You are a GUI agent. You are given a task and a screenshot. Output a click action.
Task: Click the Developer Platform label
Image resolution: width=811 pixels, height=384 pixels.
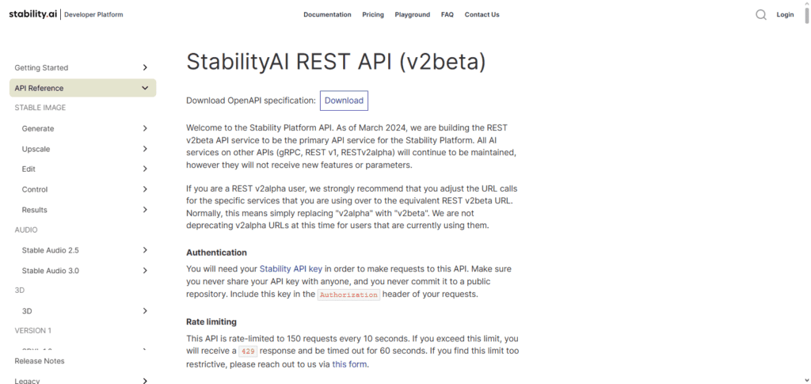click(x=93, y=14)
